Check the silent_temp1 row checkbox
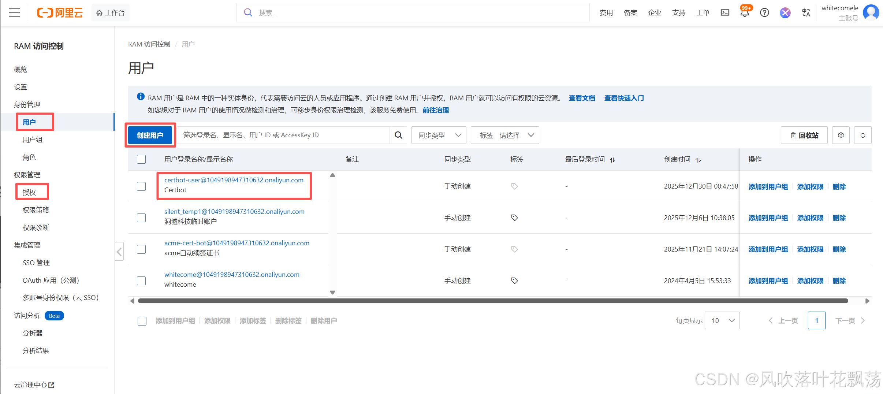Viewport: 883px width, 394px height. coord(141,218)
